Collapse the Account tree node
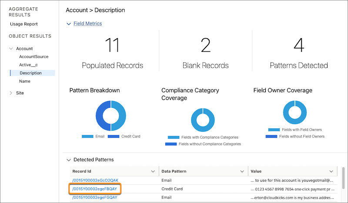This screenshot has height=203, width=348. (x=11, y=49)
